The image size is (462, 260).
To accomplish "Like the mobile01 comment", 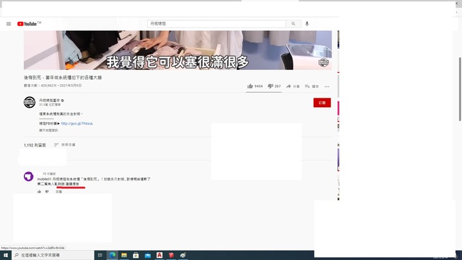I will click(x=39, y=192).
